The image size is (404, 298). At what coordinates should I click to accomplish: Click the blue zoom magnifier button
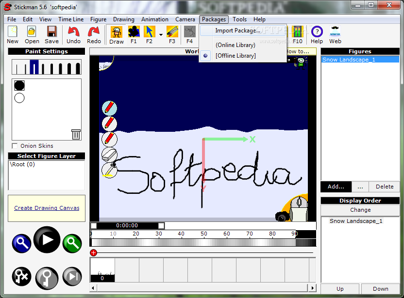pyautogui.click(x=22, y=243)
